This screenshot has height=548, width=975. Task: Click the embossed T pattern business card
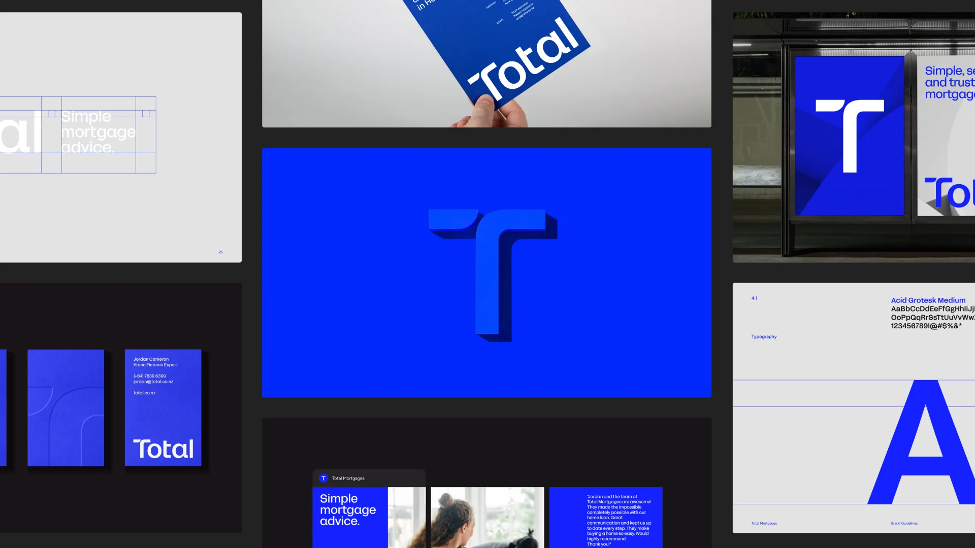[66, 407]
